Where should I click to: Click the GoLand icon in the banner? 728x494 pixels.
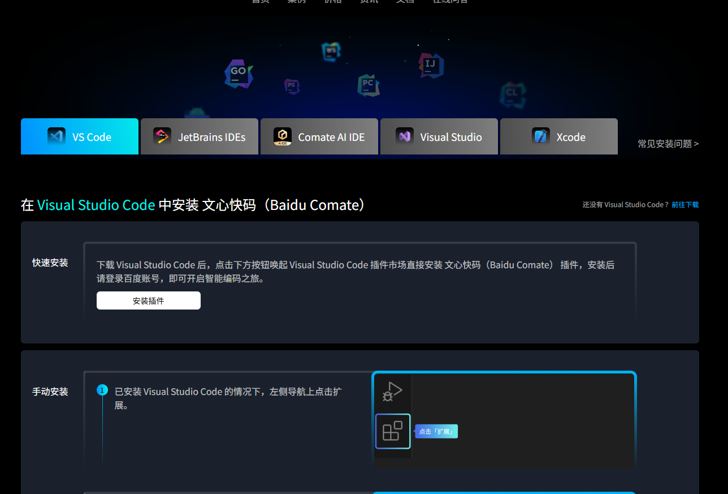pyautogui.click(x=238, y=74)
